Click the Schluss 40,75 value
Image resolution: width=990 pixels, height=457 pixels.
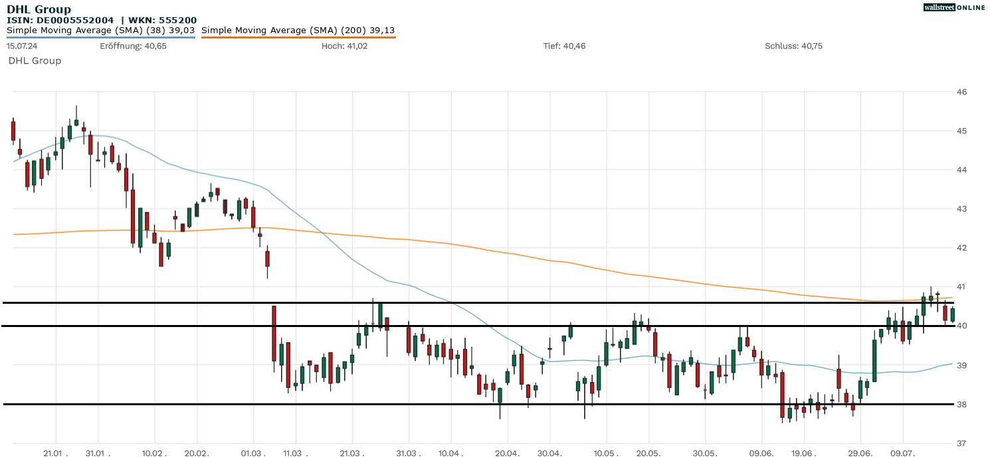(x=793, y=46)
